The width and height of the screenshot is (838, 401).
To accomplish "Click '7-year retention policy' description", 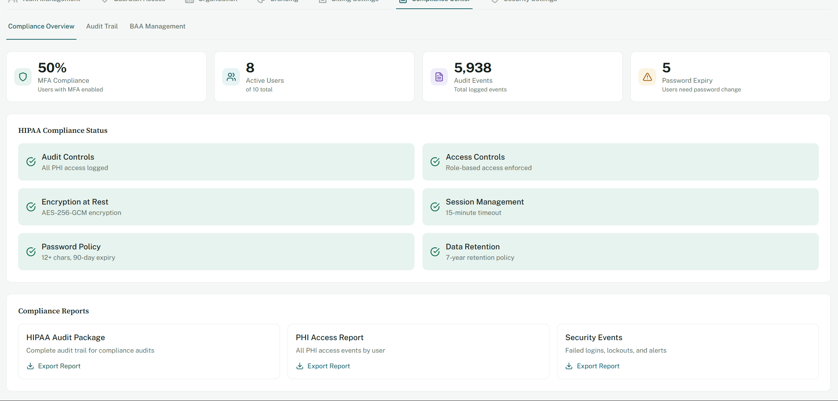I will coord(480,257).
